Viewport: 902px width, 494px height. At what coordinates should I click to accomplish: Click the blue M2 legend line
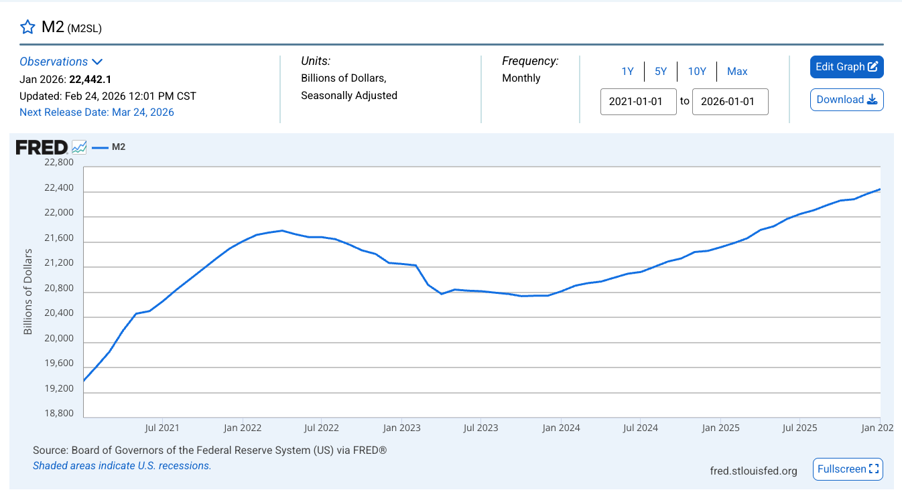(98, 147)
